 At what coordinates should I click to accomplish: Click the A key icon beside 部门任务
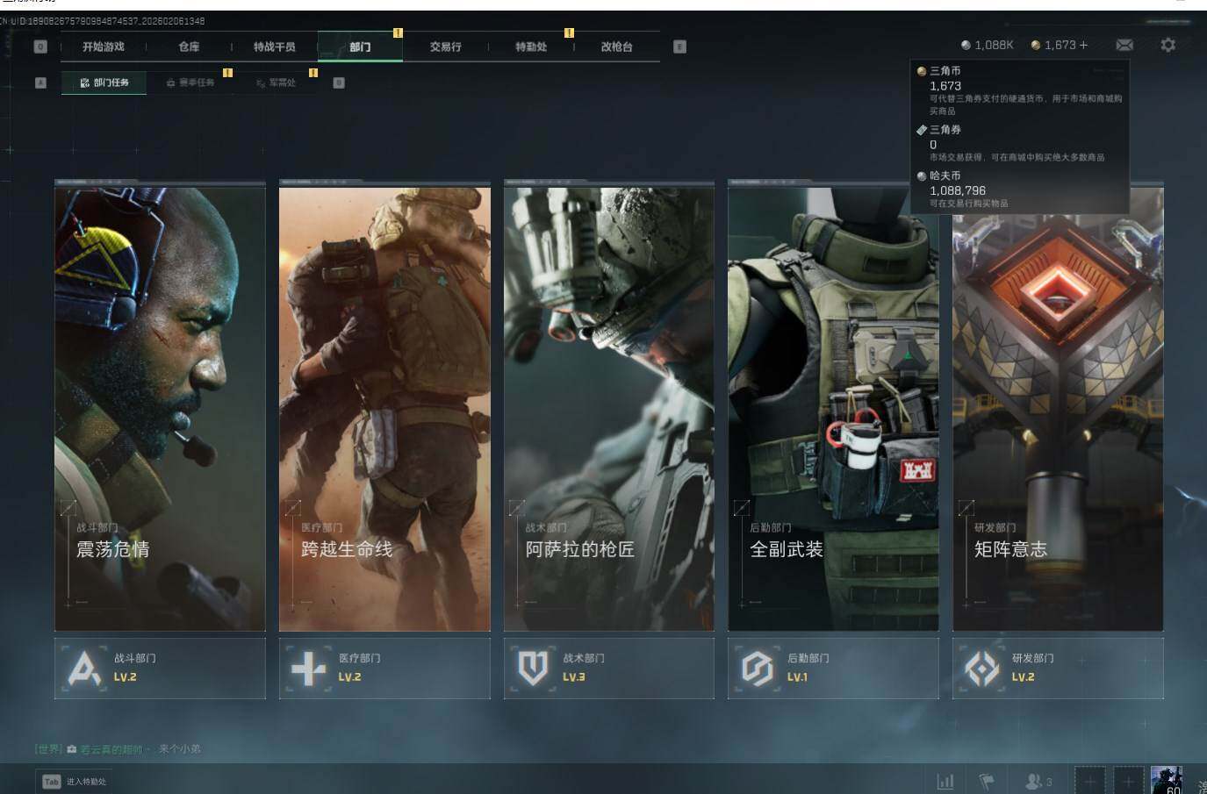coord(40,82)
